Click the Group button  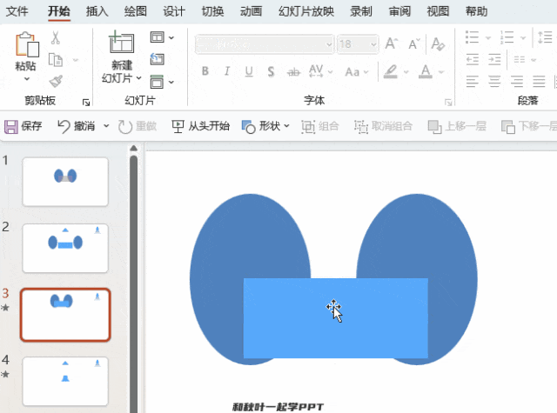point(320,126)
